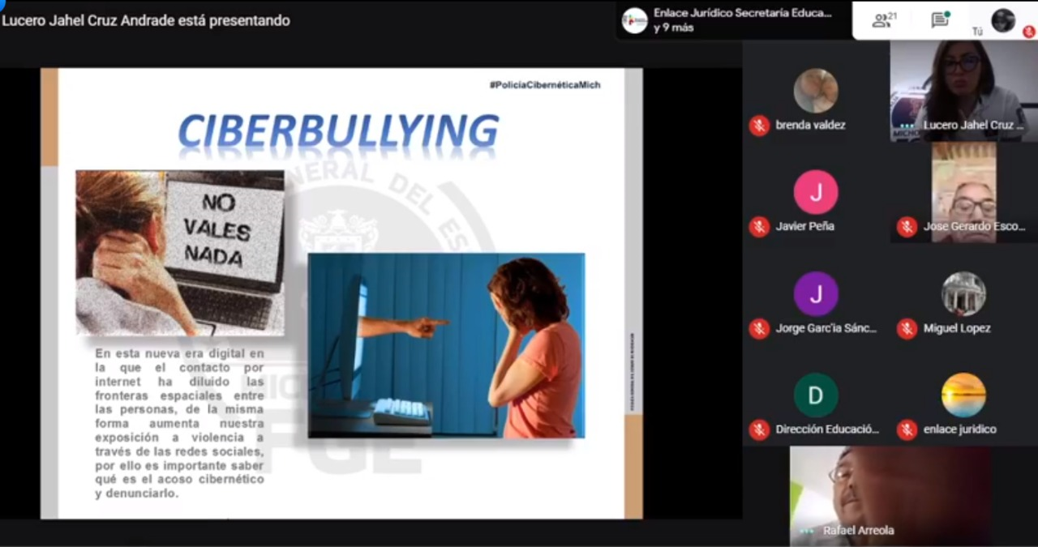
Task: Click brenda valdez's muted microphone icon
Action: tap(759, 126)
